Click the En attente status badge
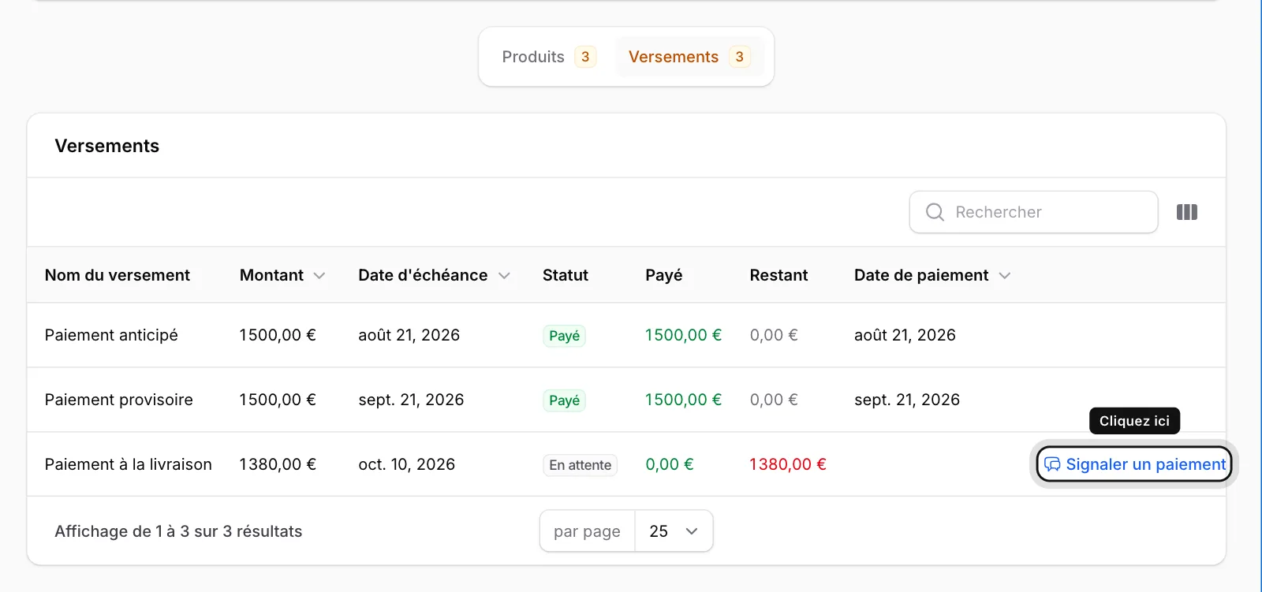The width and height of the screenshot is (1262, 592). (x=580, y=465)
